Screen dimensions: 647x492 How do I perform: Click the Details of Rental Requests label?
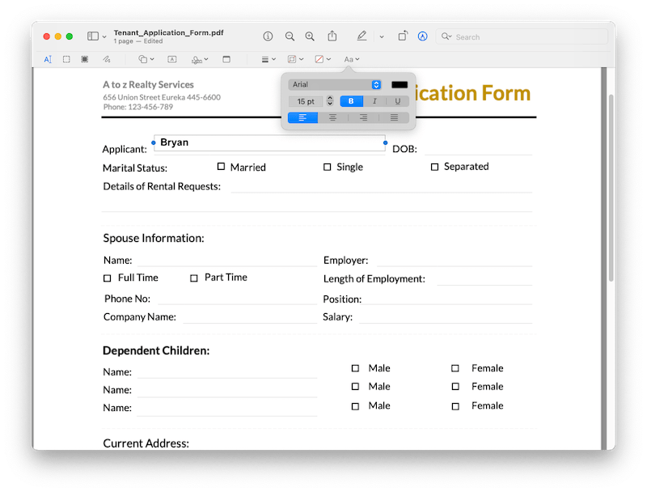point(162,187)
